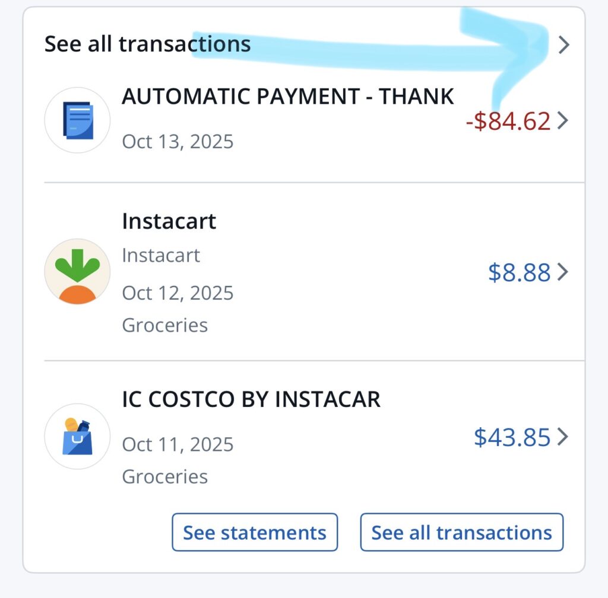Tap the Oct 12, 2025 date
The width and height of the screenshot is (608, 598).
click(x=178, y=293)
